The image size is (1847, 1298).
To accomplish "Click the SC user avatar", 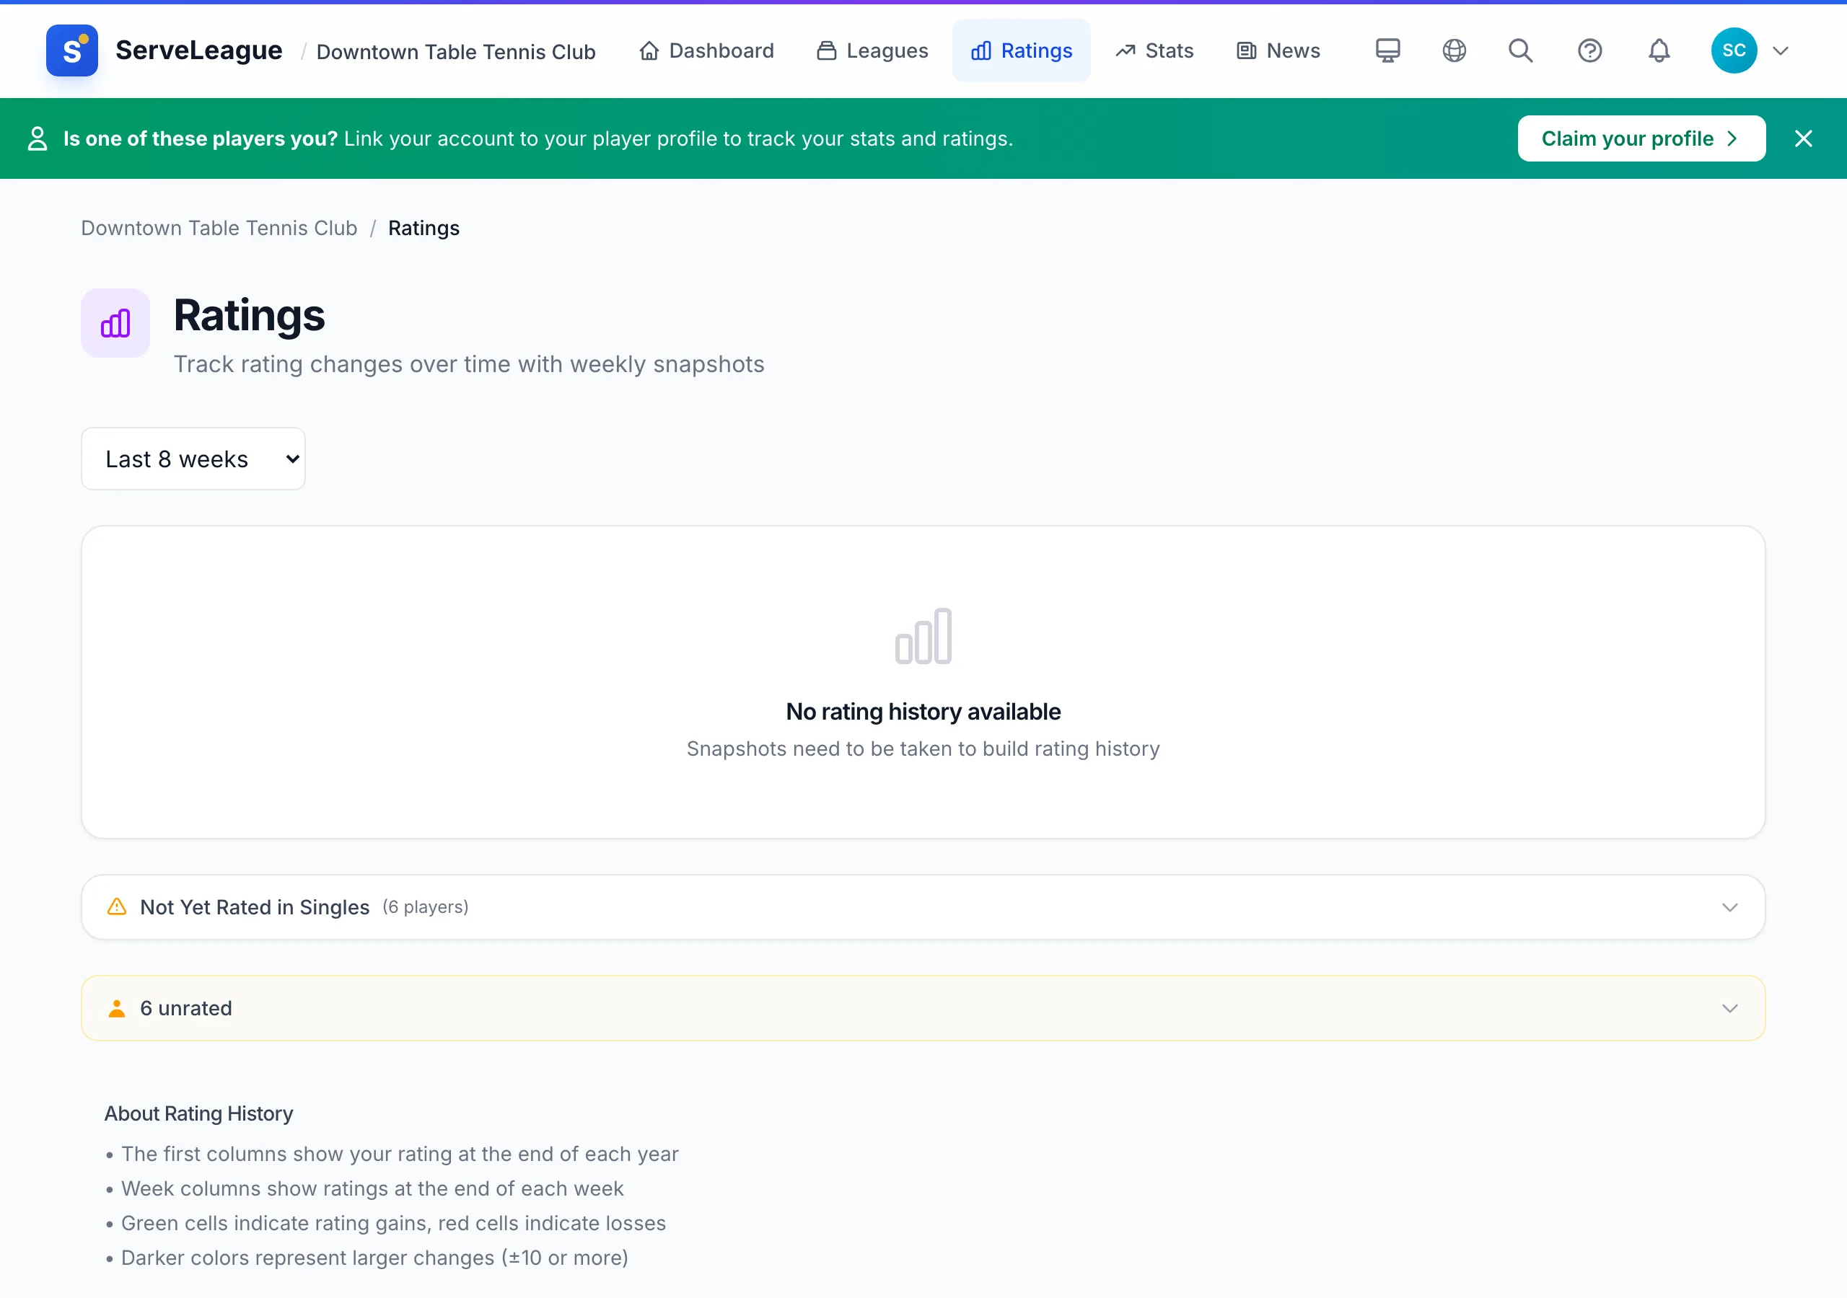I will [1734, 50].
